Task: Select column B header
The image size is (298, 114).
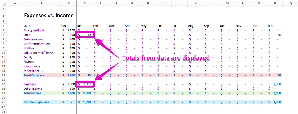Action: (x=42, y=3)
